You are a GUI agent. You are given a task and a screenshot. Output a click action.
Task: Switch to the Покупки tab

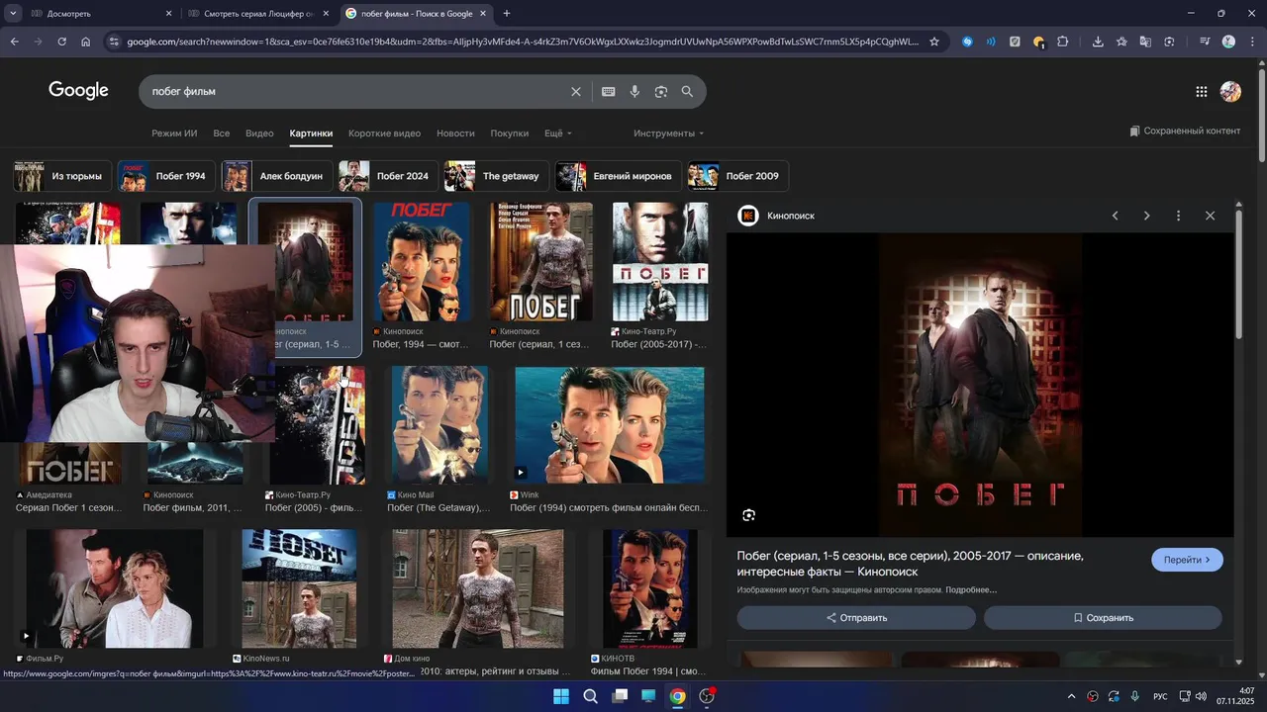click(510, 133)
